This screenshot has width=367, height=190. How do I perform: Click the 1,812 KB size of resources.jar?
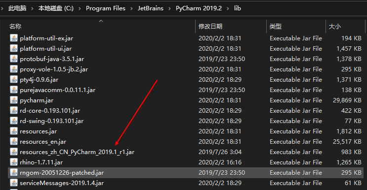point(349,131)
